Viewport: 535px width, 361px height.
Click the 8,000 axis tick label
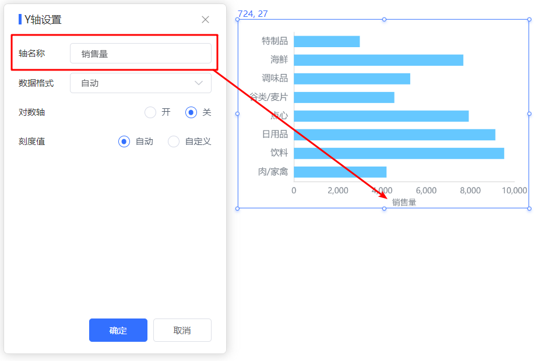(470, 190)
